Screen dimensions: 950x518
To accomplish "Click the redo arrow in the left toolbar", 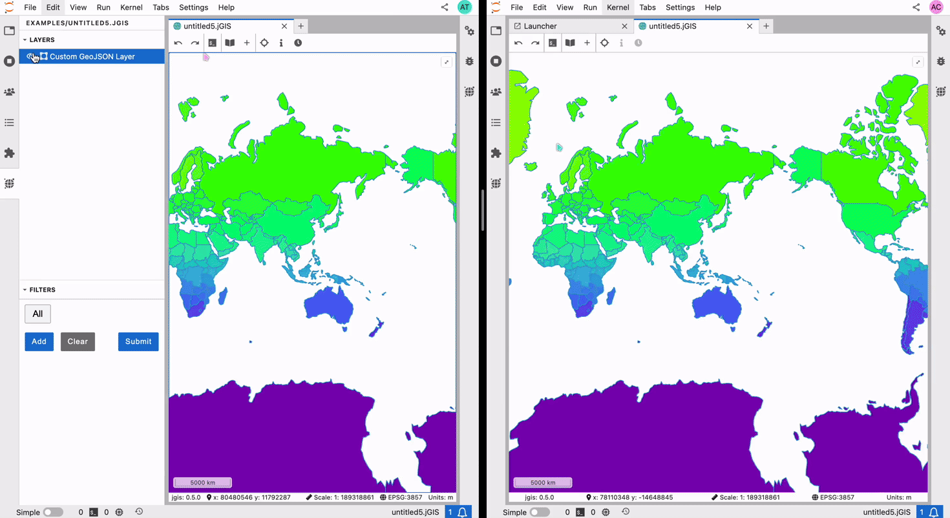I will click(195, 43).
